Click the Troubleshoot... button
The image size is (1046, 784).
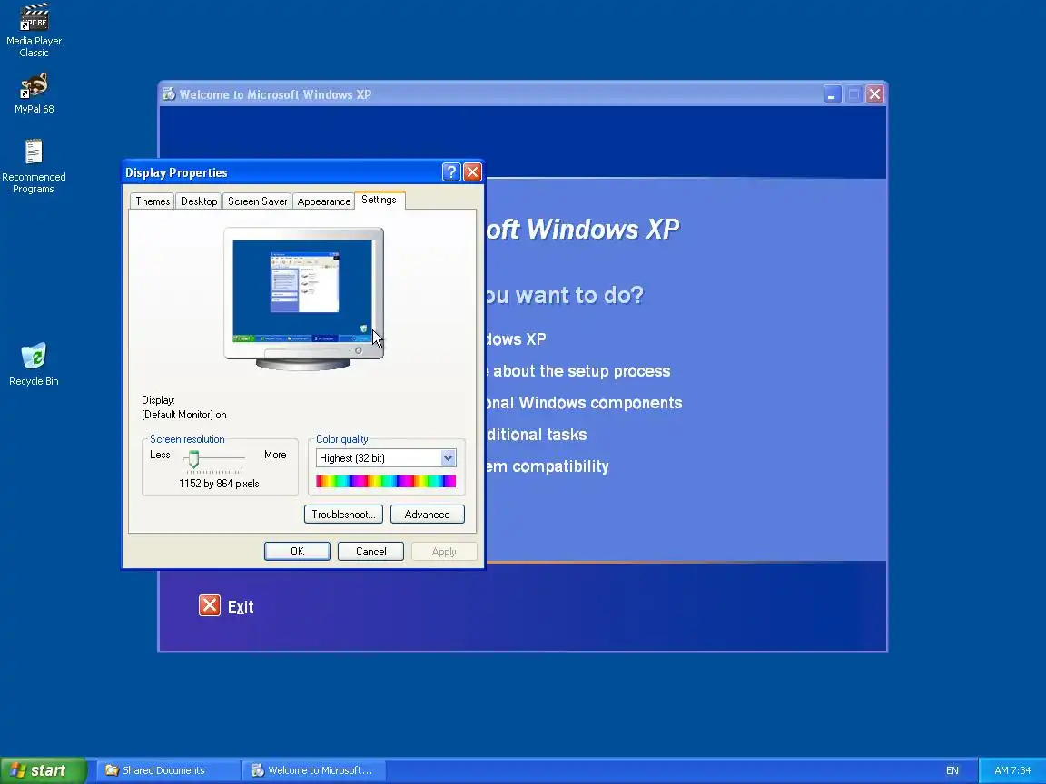(343, 514)
